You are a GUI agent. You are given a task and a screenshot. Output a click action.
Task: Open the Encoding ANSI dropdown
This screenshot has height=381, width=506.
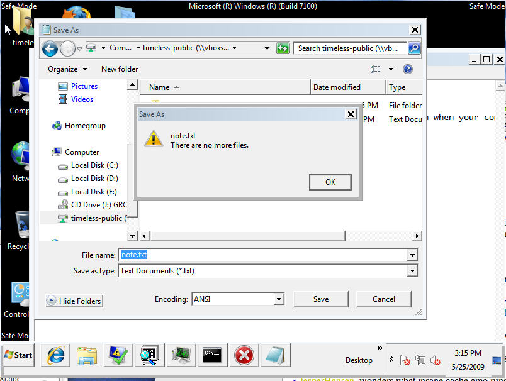coord(279,299)
